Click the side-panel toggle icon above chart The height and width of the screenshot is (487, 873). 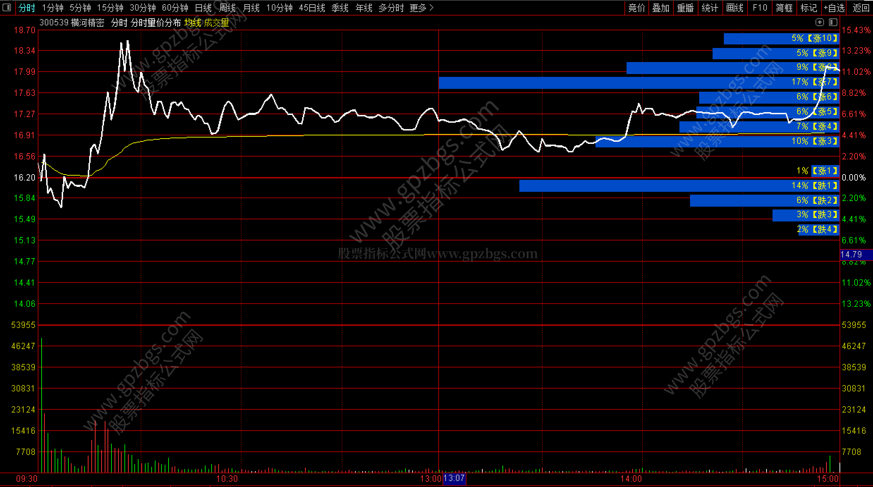(833, 23)
